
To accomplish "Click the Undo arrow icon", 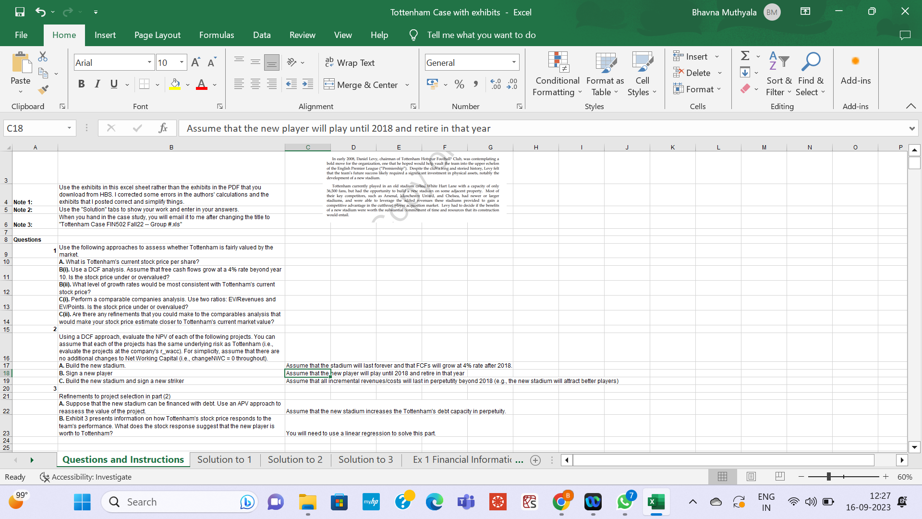I will (x=40, y=12).
